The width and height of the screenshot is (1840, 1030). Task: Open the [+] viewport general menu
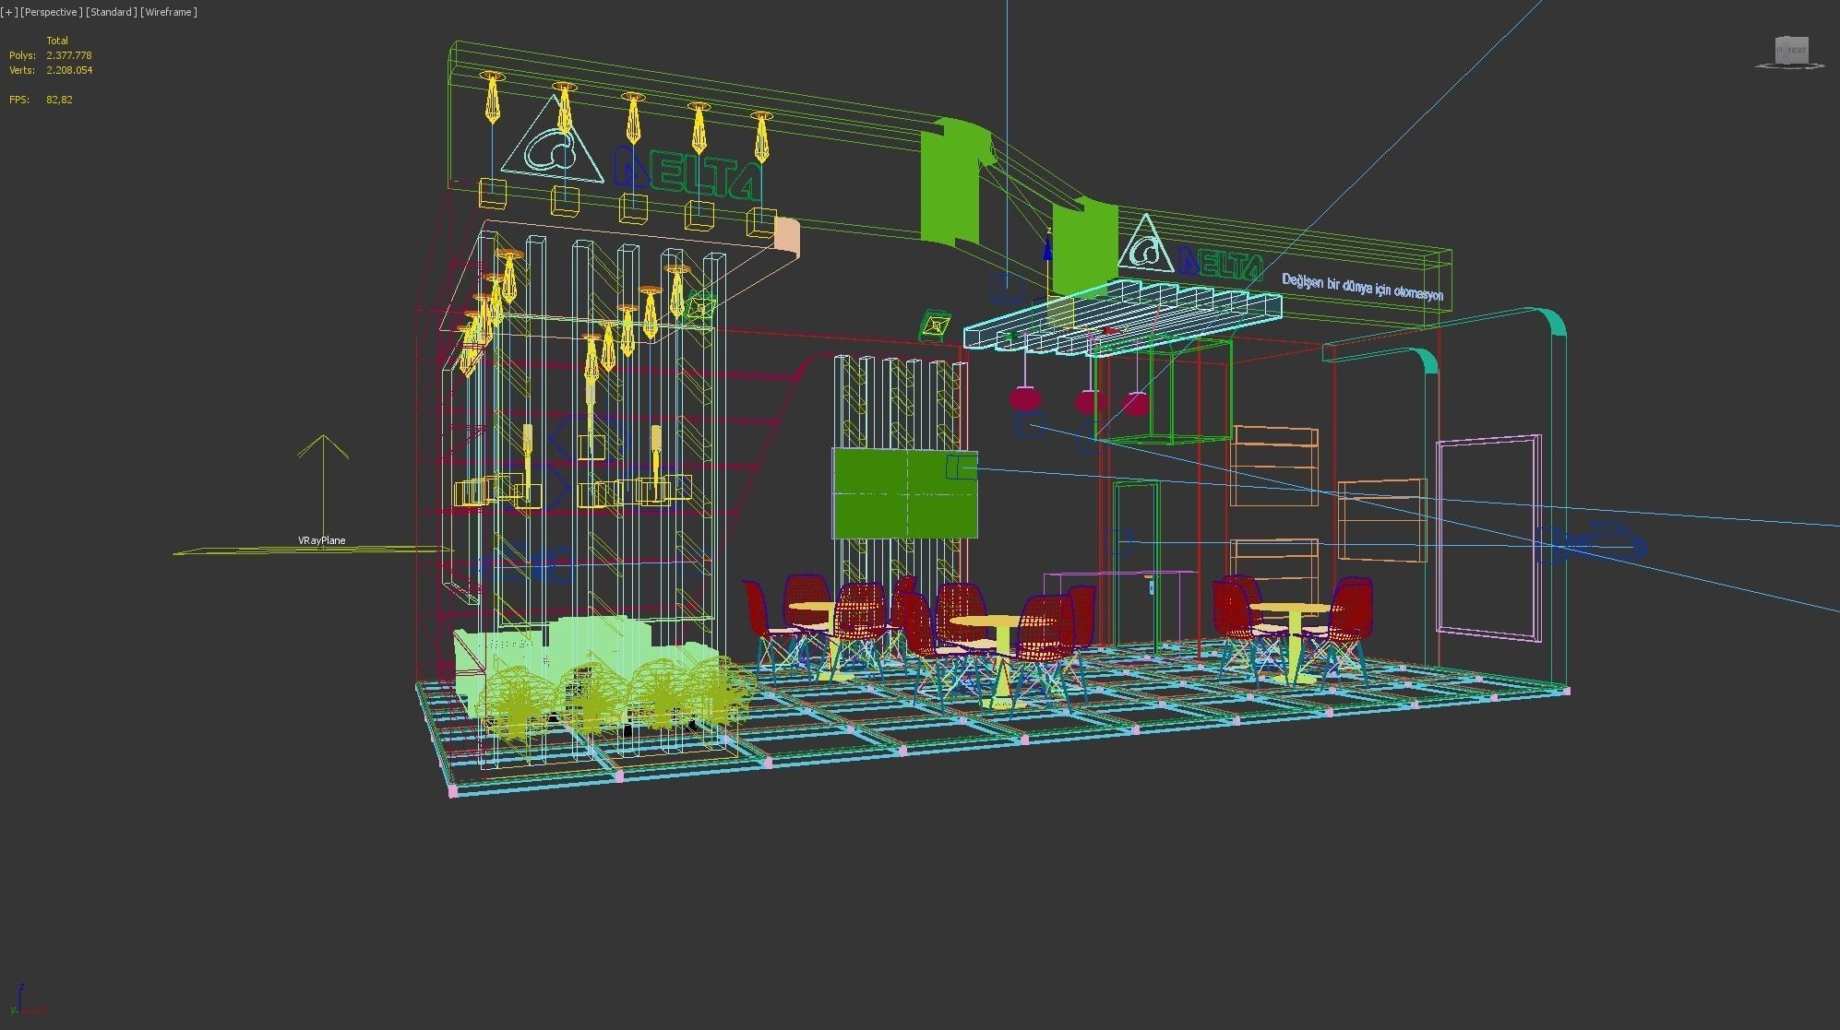pyautogui.click(x=9, y=12)
